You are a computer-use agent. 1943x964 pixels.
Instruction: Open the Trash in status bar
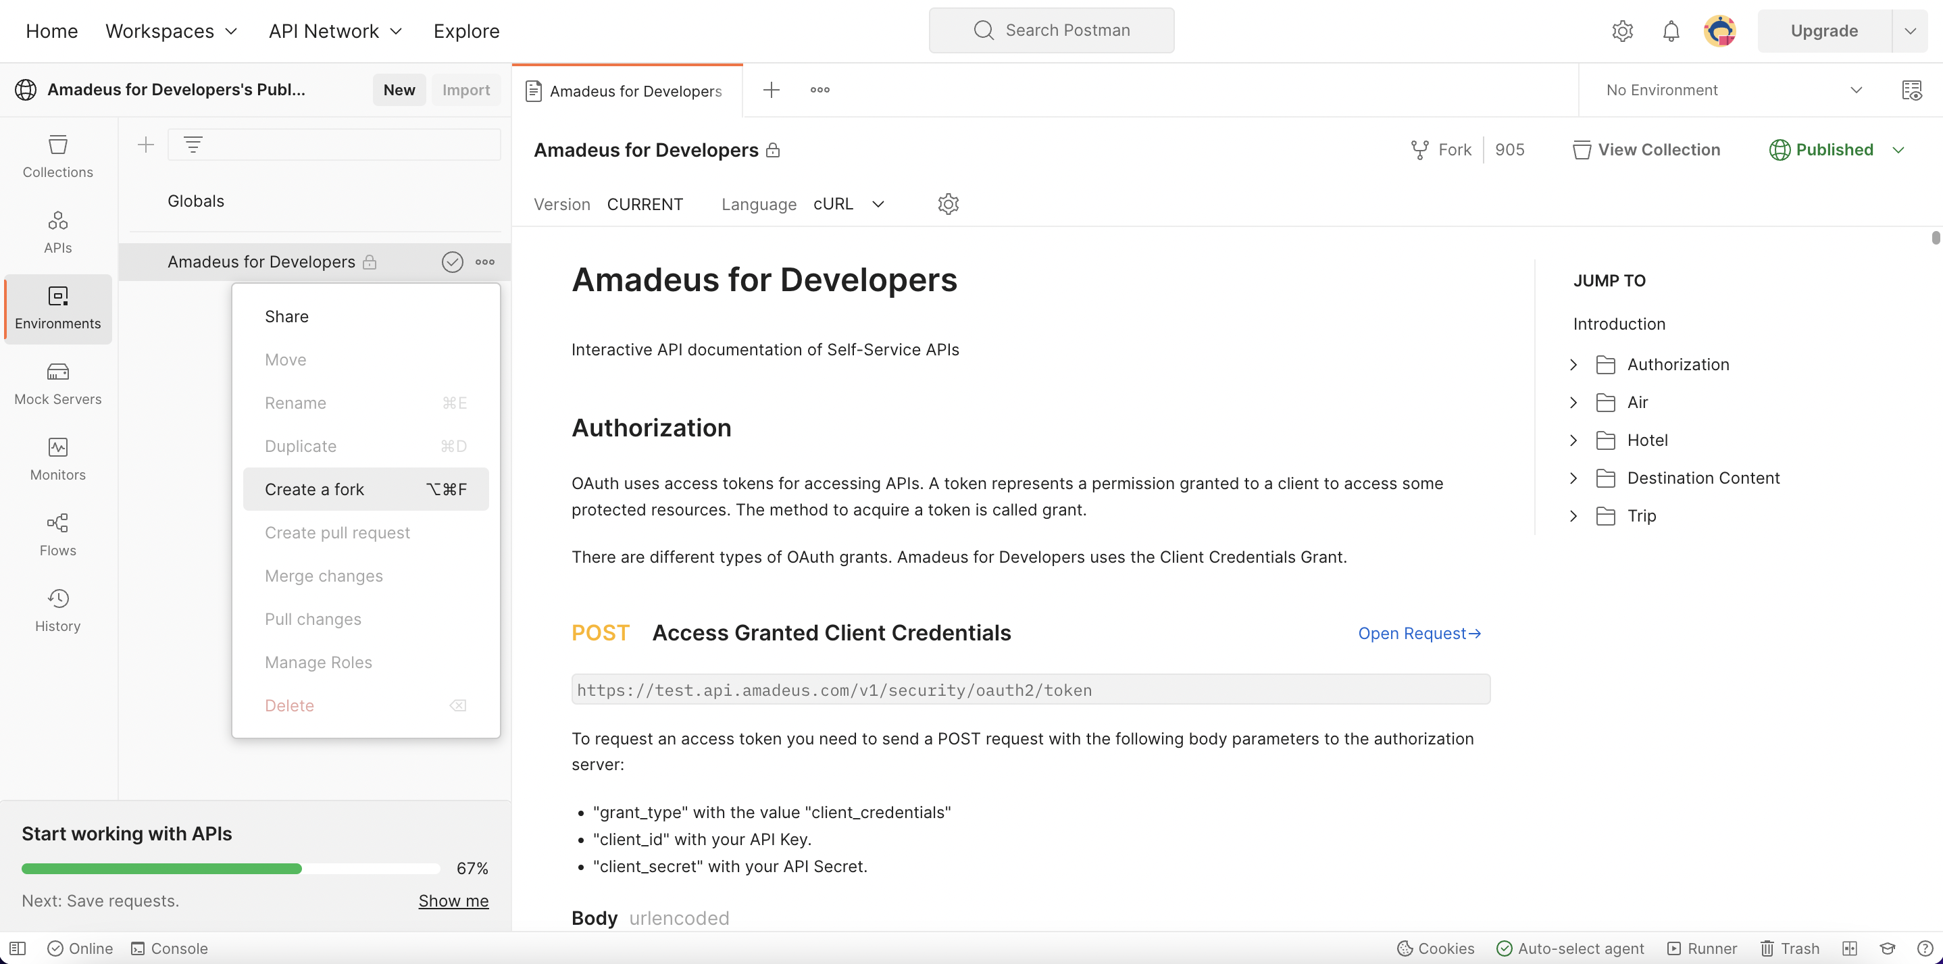1790,948
